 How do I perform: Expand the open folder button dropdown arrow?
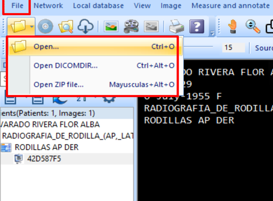click(x=32, y=27)
